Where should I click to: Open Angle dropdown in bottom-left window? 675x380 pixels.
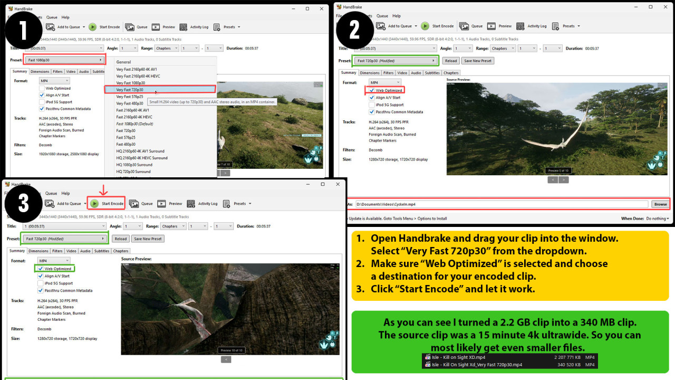coord(133,226)
